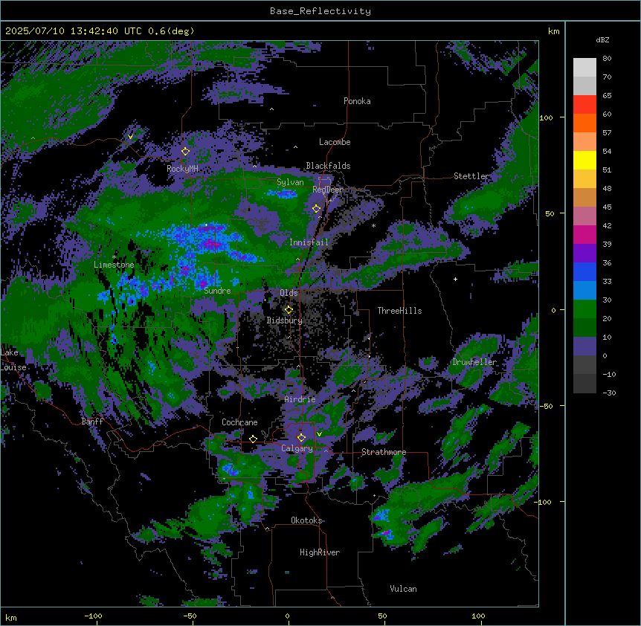The width and height of the screenshot is (641, 626).
Task: Click the yellow 54 dBZ legend swatch
Action: click(x=584, y=160)
